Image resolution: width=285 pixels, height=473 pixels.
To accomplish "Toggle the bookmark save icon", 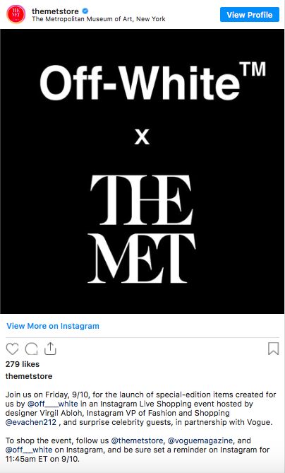I will point(273,349).
